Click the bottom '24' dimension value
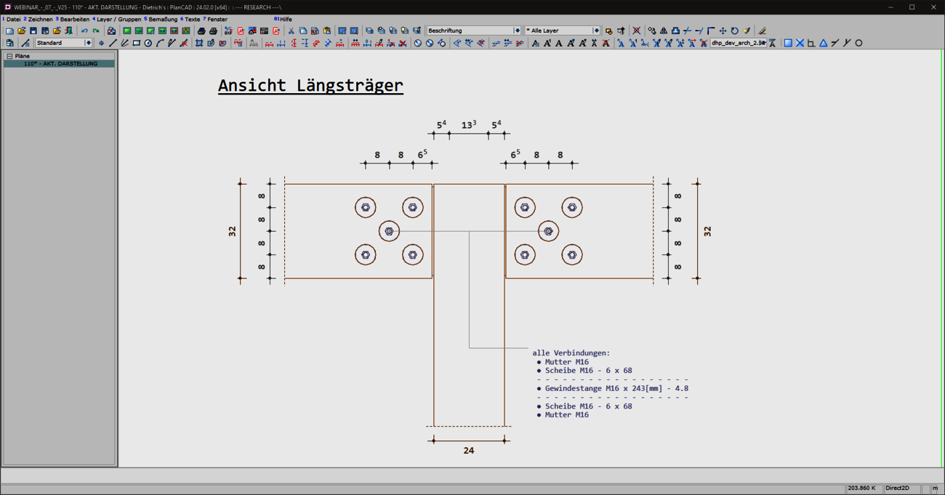The width and height of the screenshot is (945, 495). [469, 451]
